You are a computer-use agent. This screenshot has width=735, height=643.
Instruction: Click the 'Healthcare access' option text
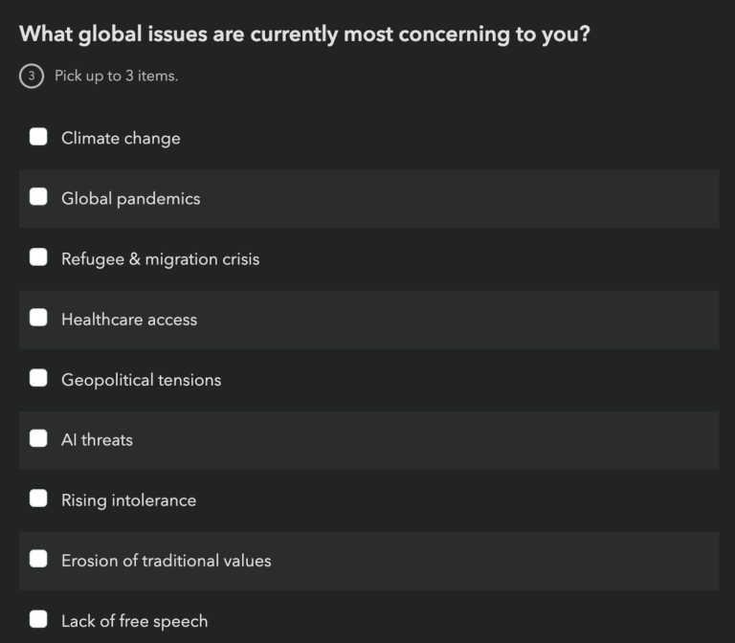(129, 319)
